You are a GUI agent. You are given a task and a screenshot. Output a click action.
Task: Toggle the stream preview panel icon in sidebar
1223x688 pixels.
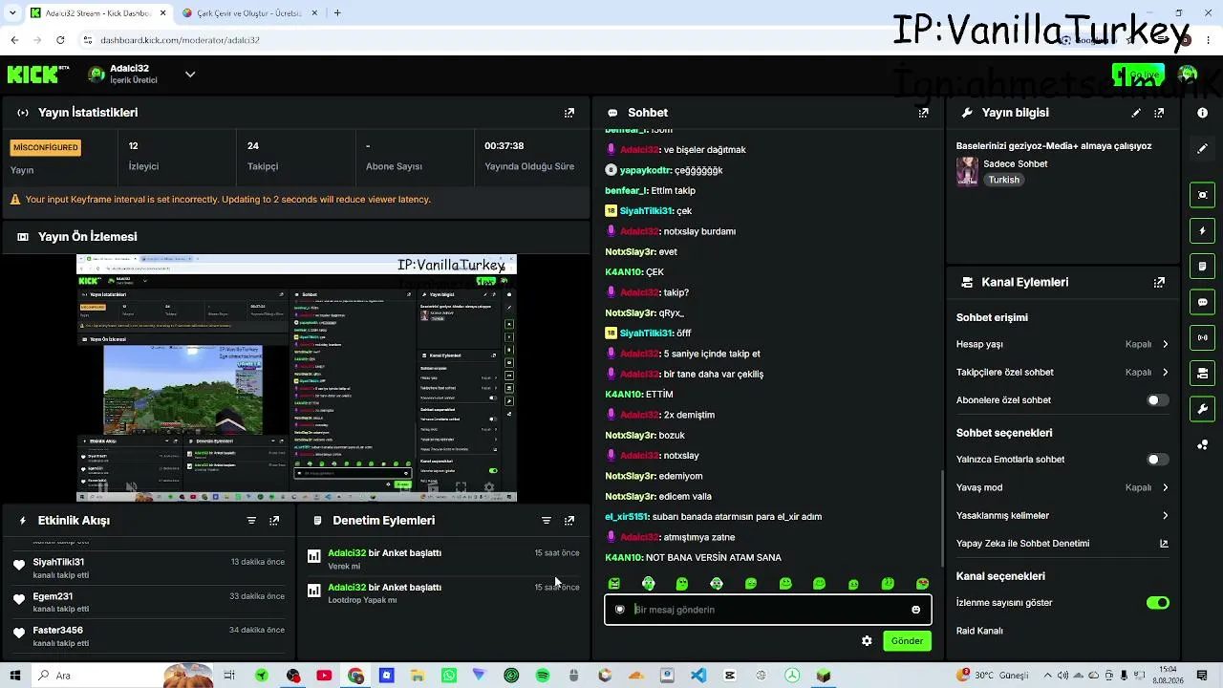pyautogui.click(x=1202, y=195)
